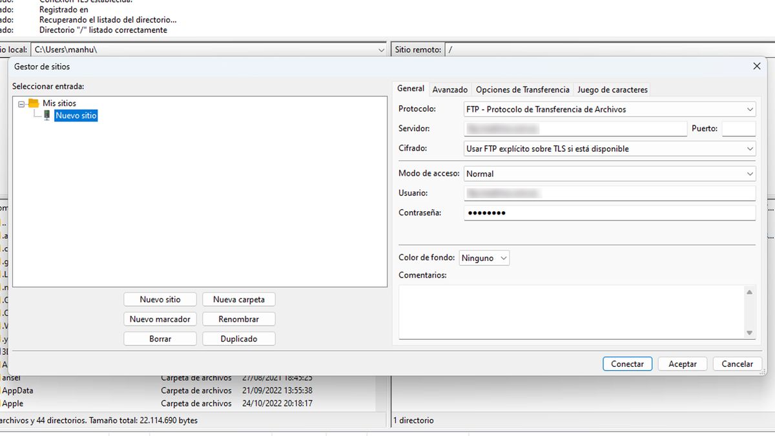Screen dimensions: 775x436
Task: Expand the Sitio local path dropdown
Action: click(380, 49)
